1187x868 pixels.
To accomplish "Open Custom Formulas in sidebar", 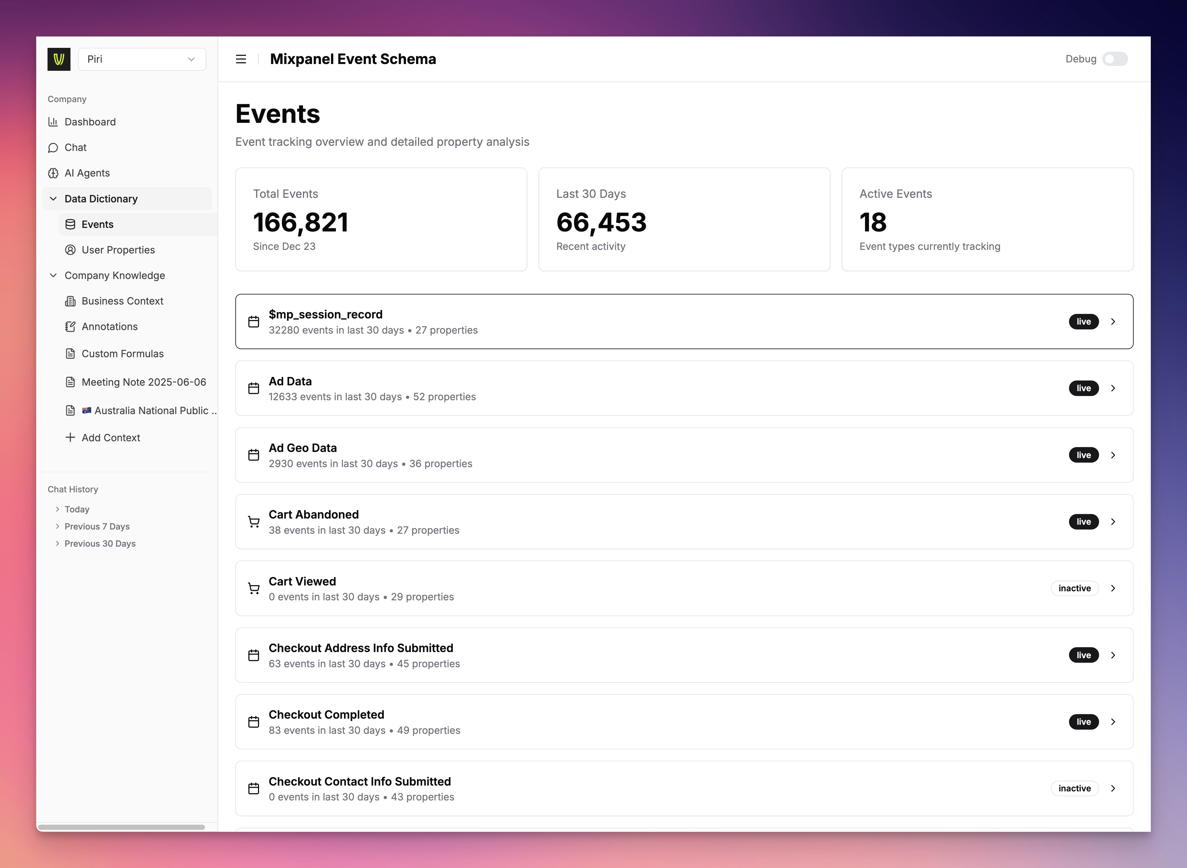I will coord(123,354).
